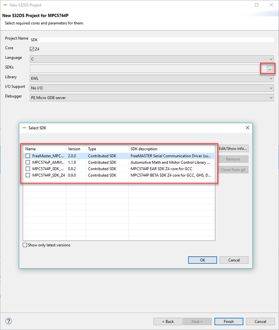Screen dimensions: 279x330
Task: Select FreeMASTER Serial Communication Driver description
Action: pos(170,156)
